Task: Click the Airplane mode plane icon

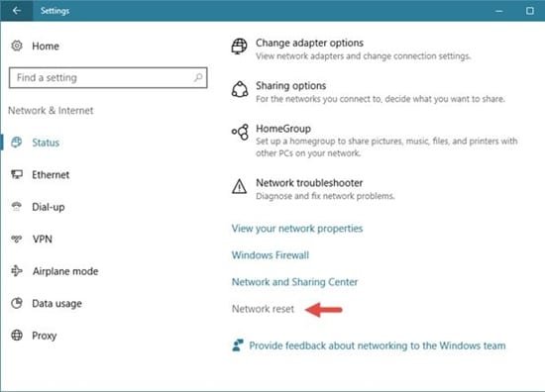Action: pyautogui.click(x=16, y=271)
